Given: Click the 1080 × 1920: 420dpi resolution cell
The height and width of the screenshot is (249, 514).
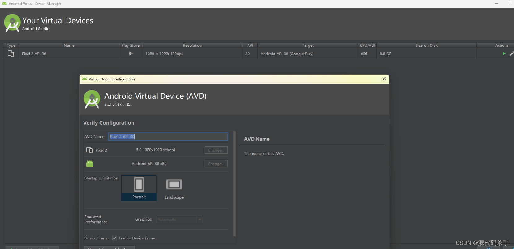Looking at the screenshot, I should [x=192, y=54].
